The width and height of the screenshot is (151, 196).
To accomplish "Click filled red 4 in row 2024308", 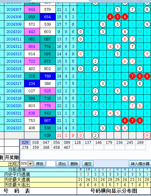I will pyautogui.click(x=110, y=17).
